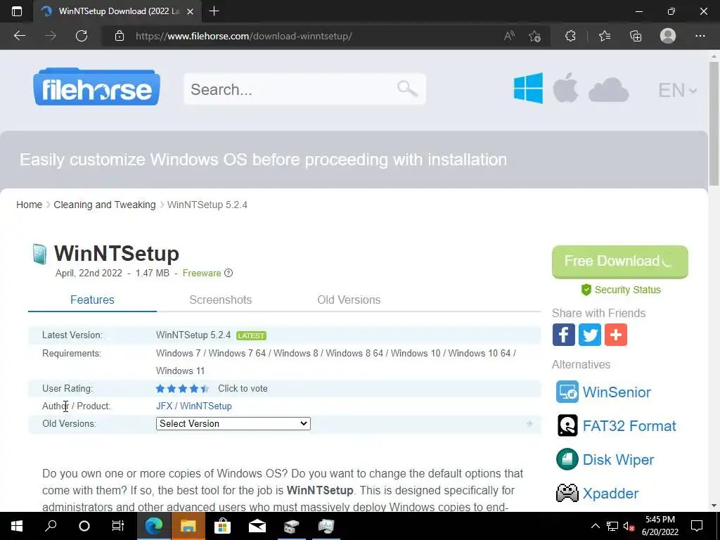Image resolution: width=720 pixels, height=540 pixels.
Task: View site info lock icon
Action: click(x=120, y=36)
